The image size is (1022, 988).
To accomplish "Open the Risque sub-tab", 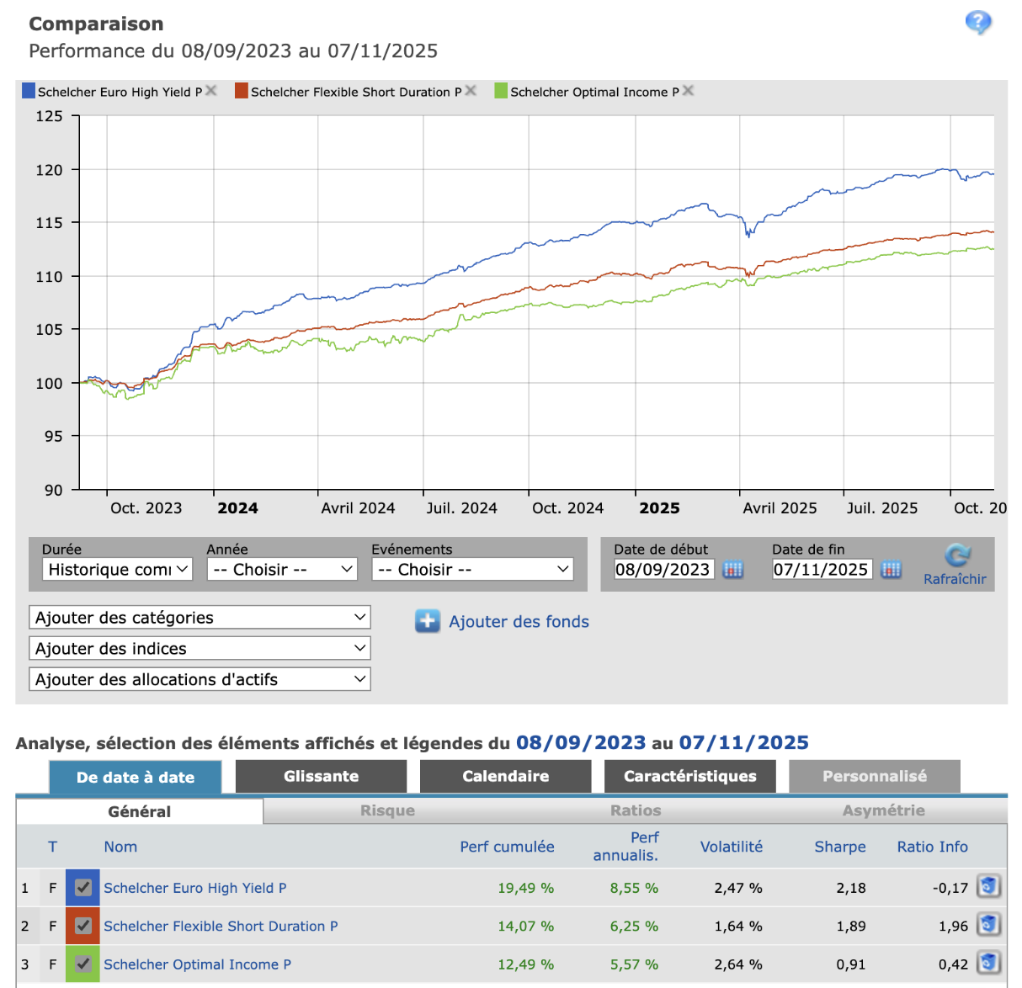I will pos(387,810).
